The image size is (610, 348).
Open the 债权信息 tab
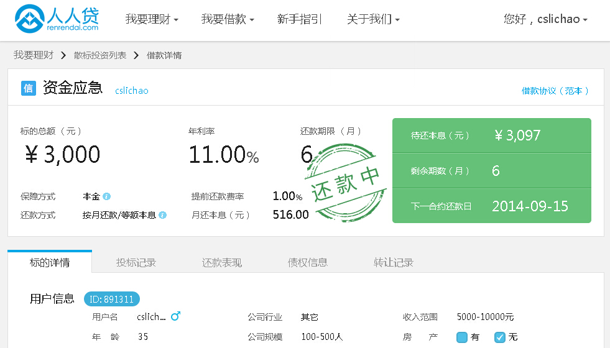pyautogui.click(x=308, y=262)
